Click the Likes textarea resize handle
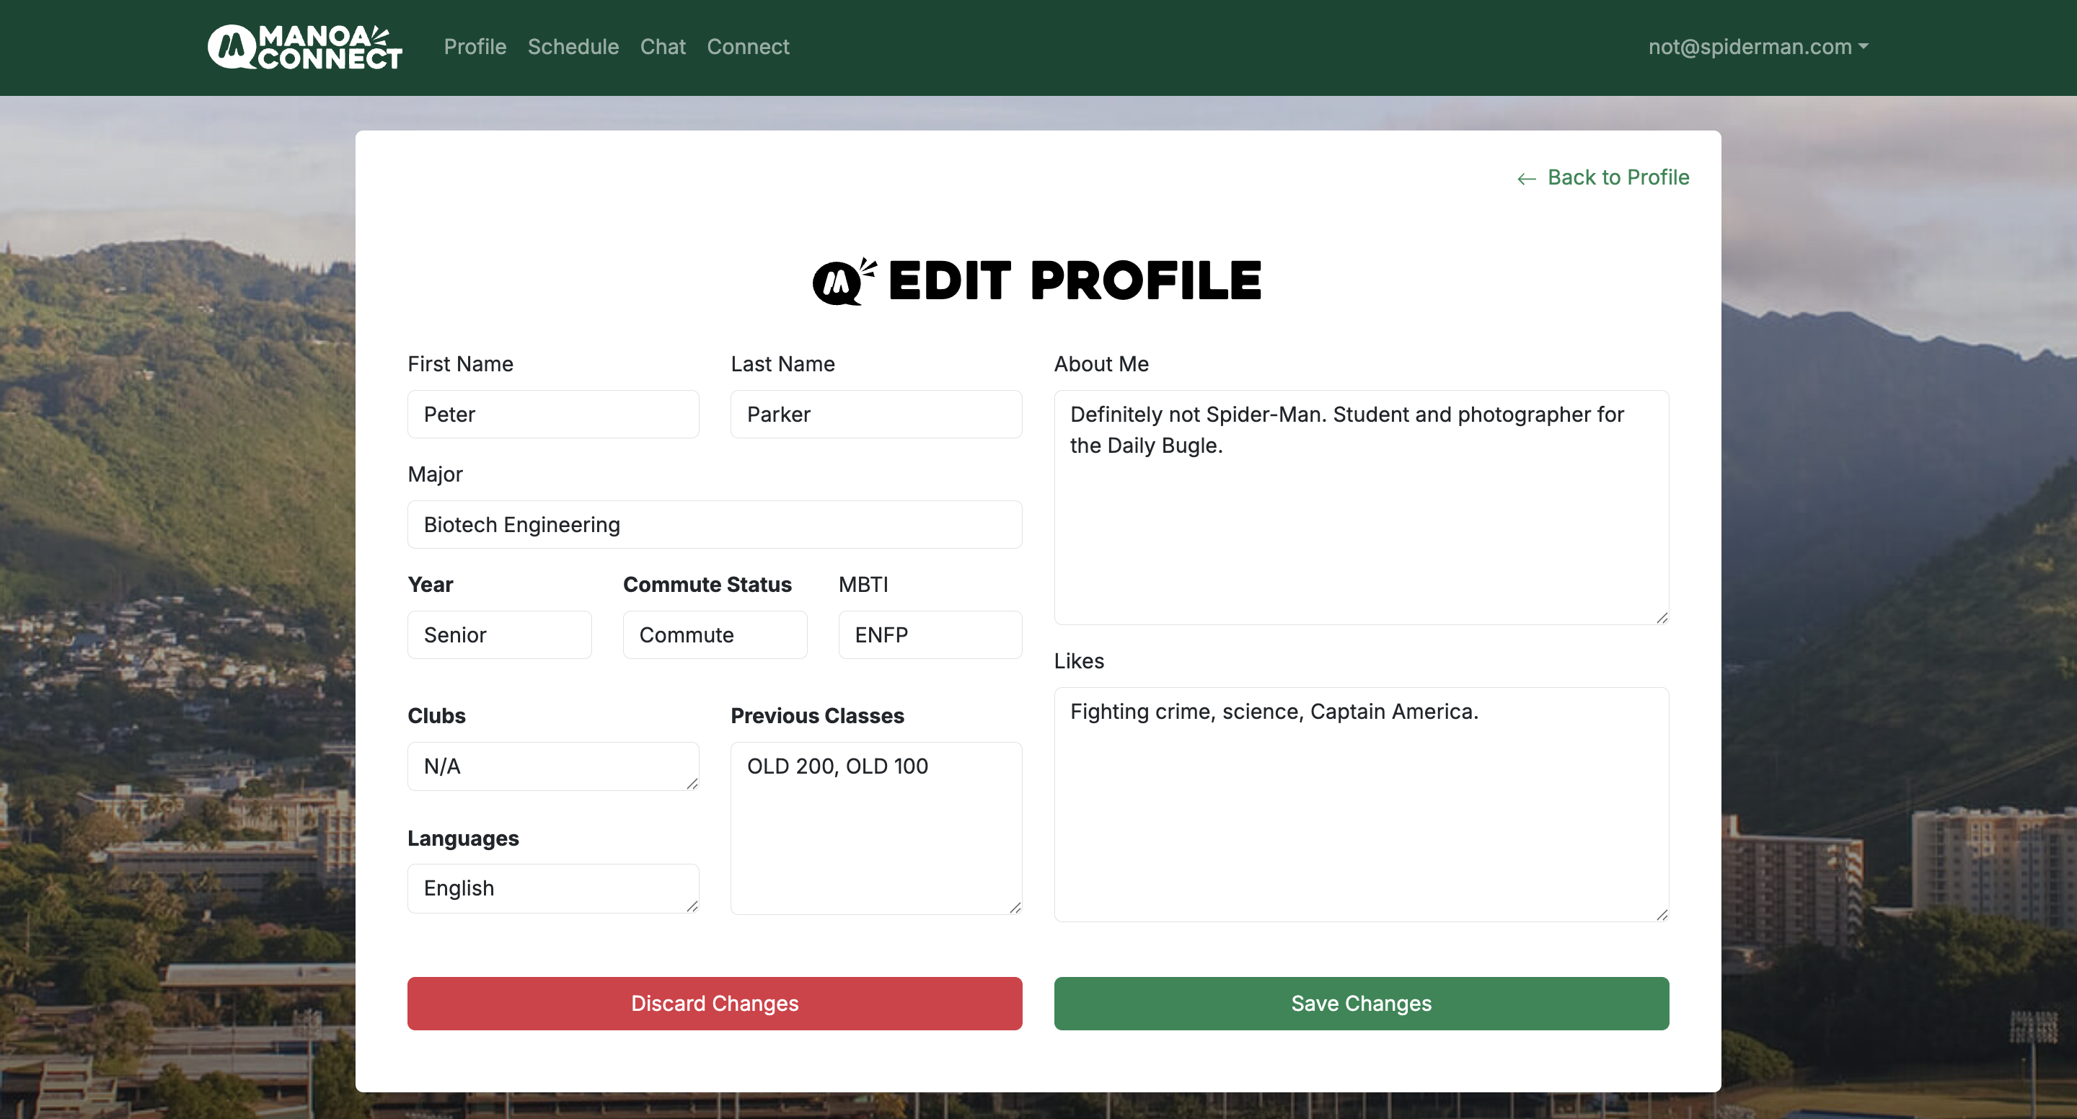 (1662, 914)
